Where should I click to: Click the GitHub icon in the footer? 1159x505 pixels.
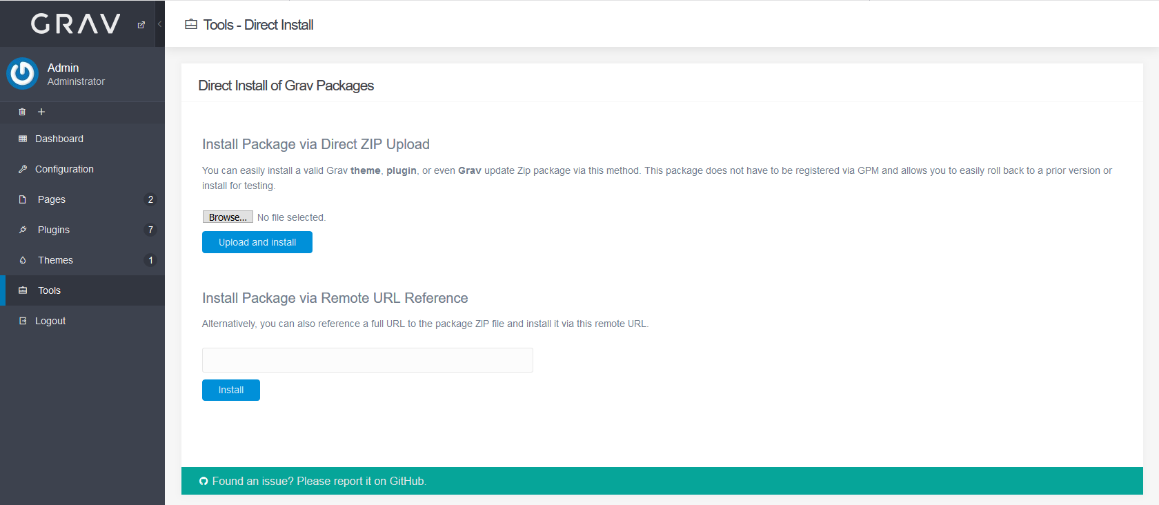(x=204, y=482)
